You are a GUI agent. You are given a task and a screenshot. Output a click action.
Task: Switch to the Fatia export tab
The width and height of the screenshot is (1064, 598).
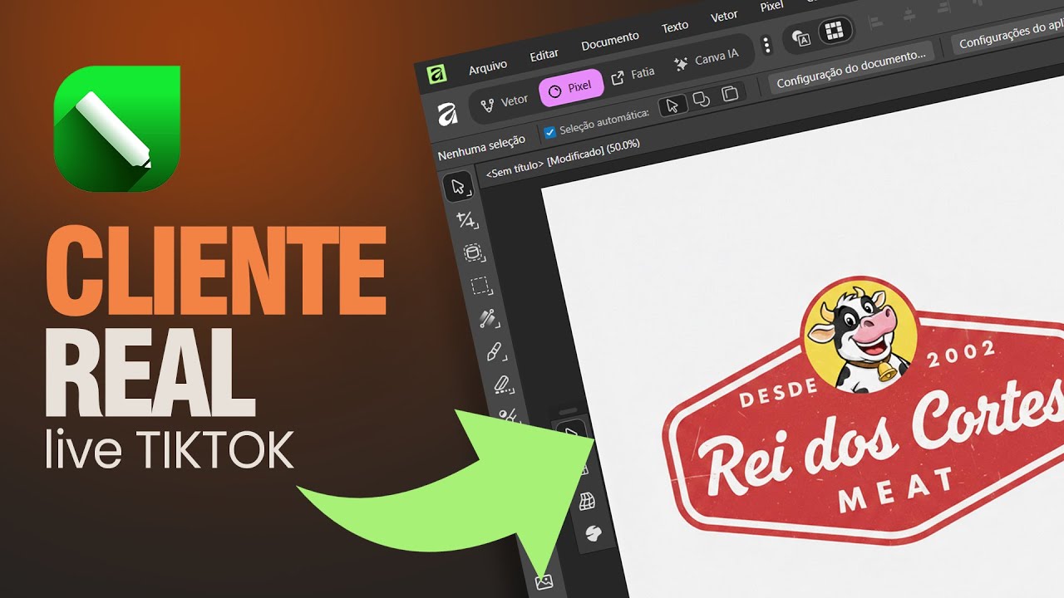633,74
